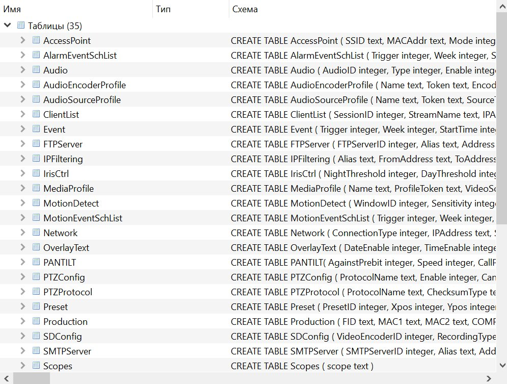The image size is (507, 384).
Task: Click the table icon next to AccessPoint
Action: coord(36,40)
